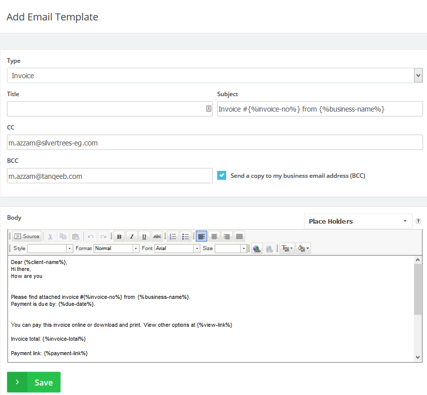Open the help icon beside Place Holders

coord(418,221)
